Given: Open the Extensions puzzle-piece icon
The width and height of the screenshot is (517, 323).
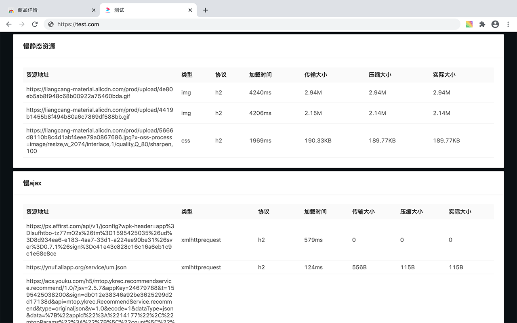Looking at the screenshot, I should pyautogui.click(x=482, y=24).
